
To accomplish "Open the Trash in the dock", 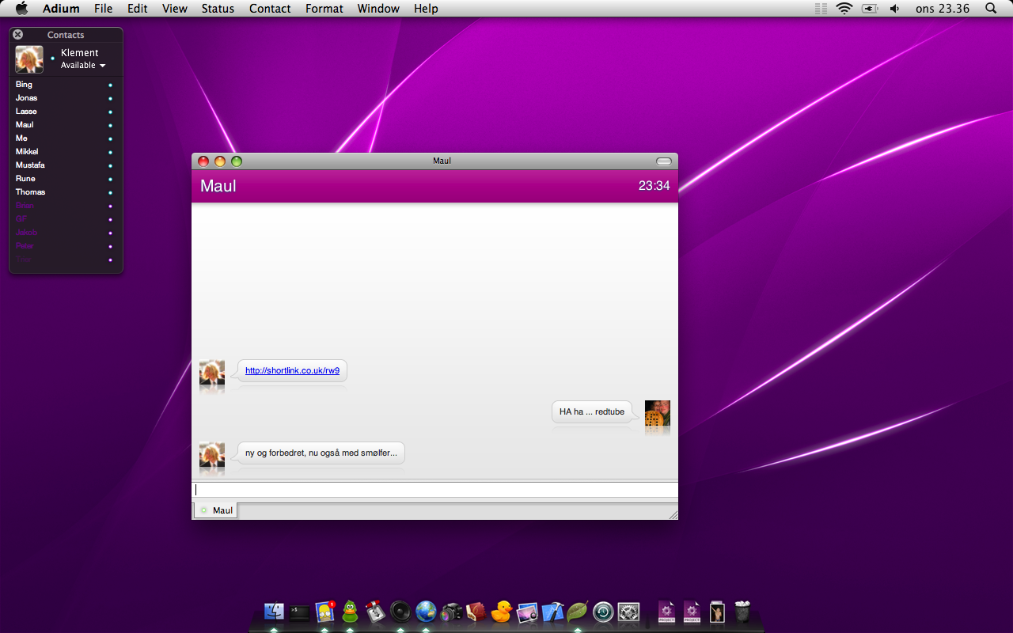I will pos(742,612).
